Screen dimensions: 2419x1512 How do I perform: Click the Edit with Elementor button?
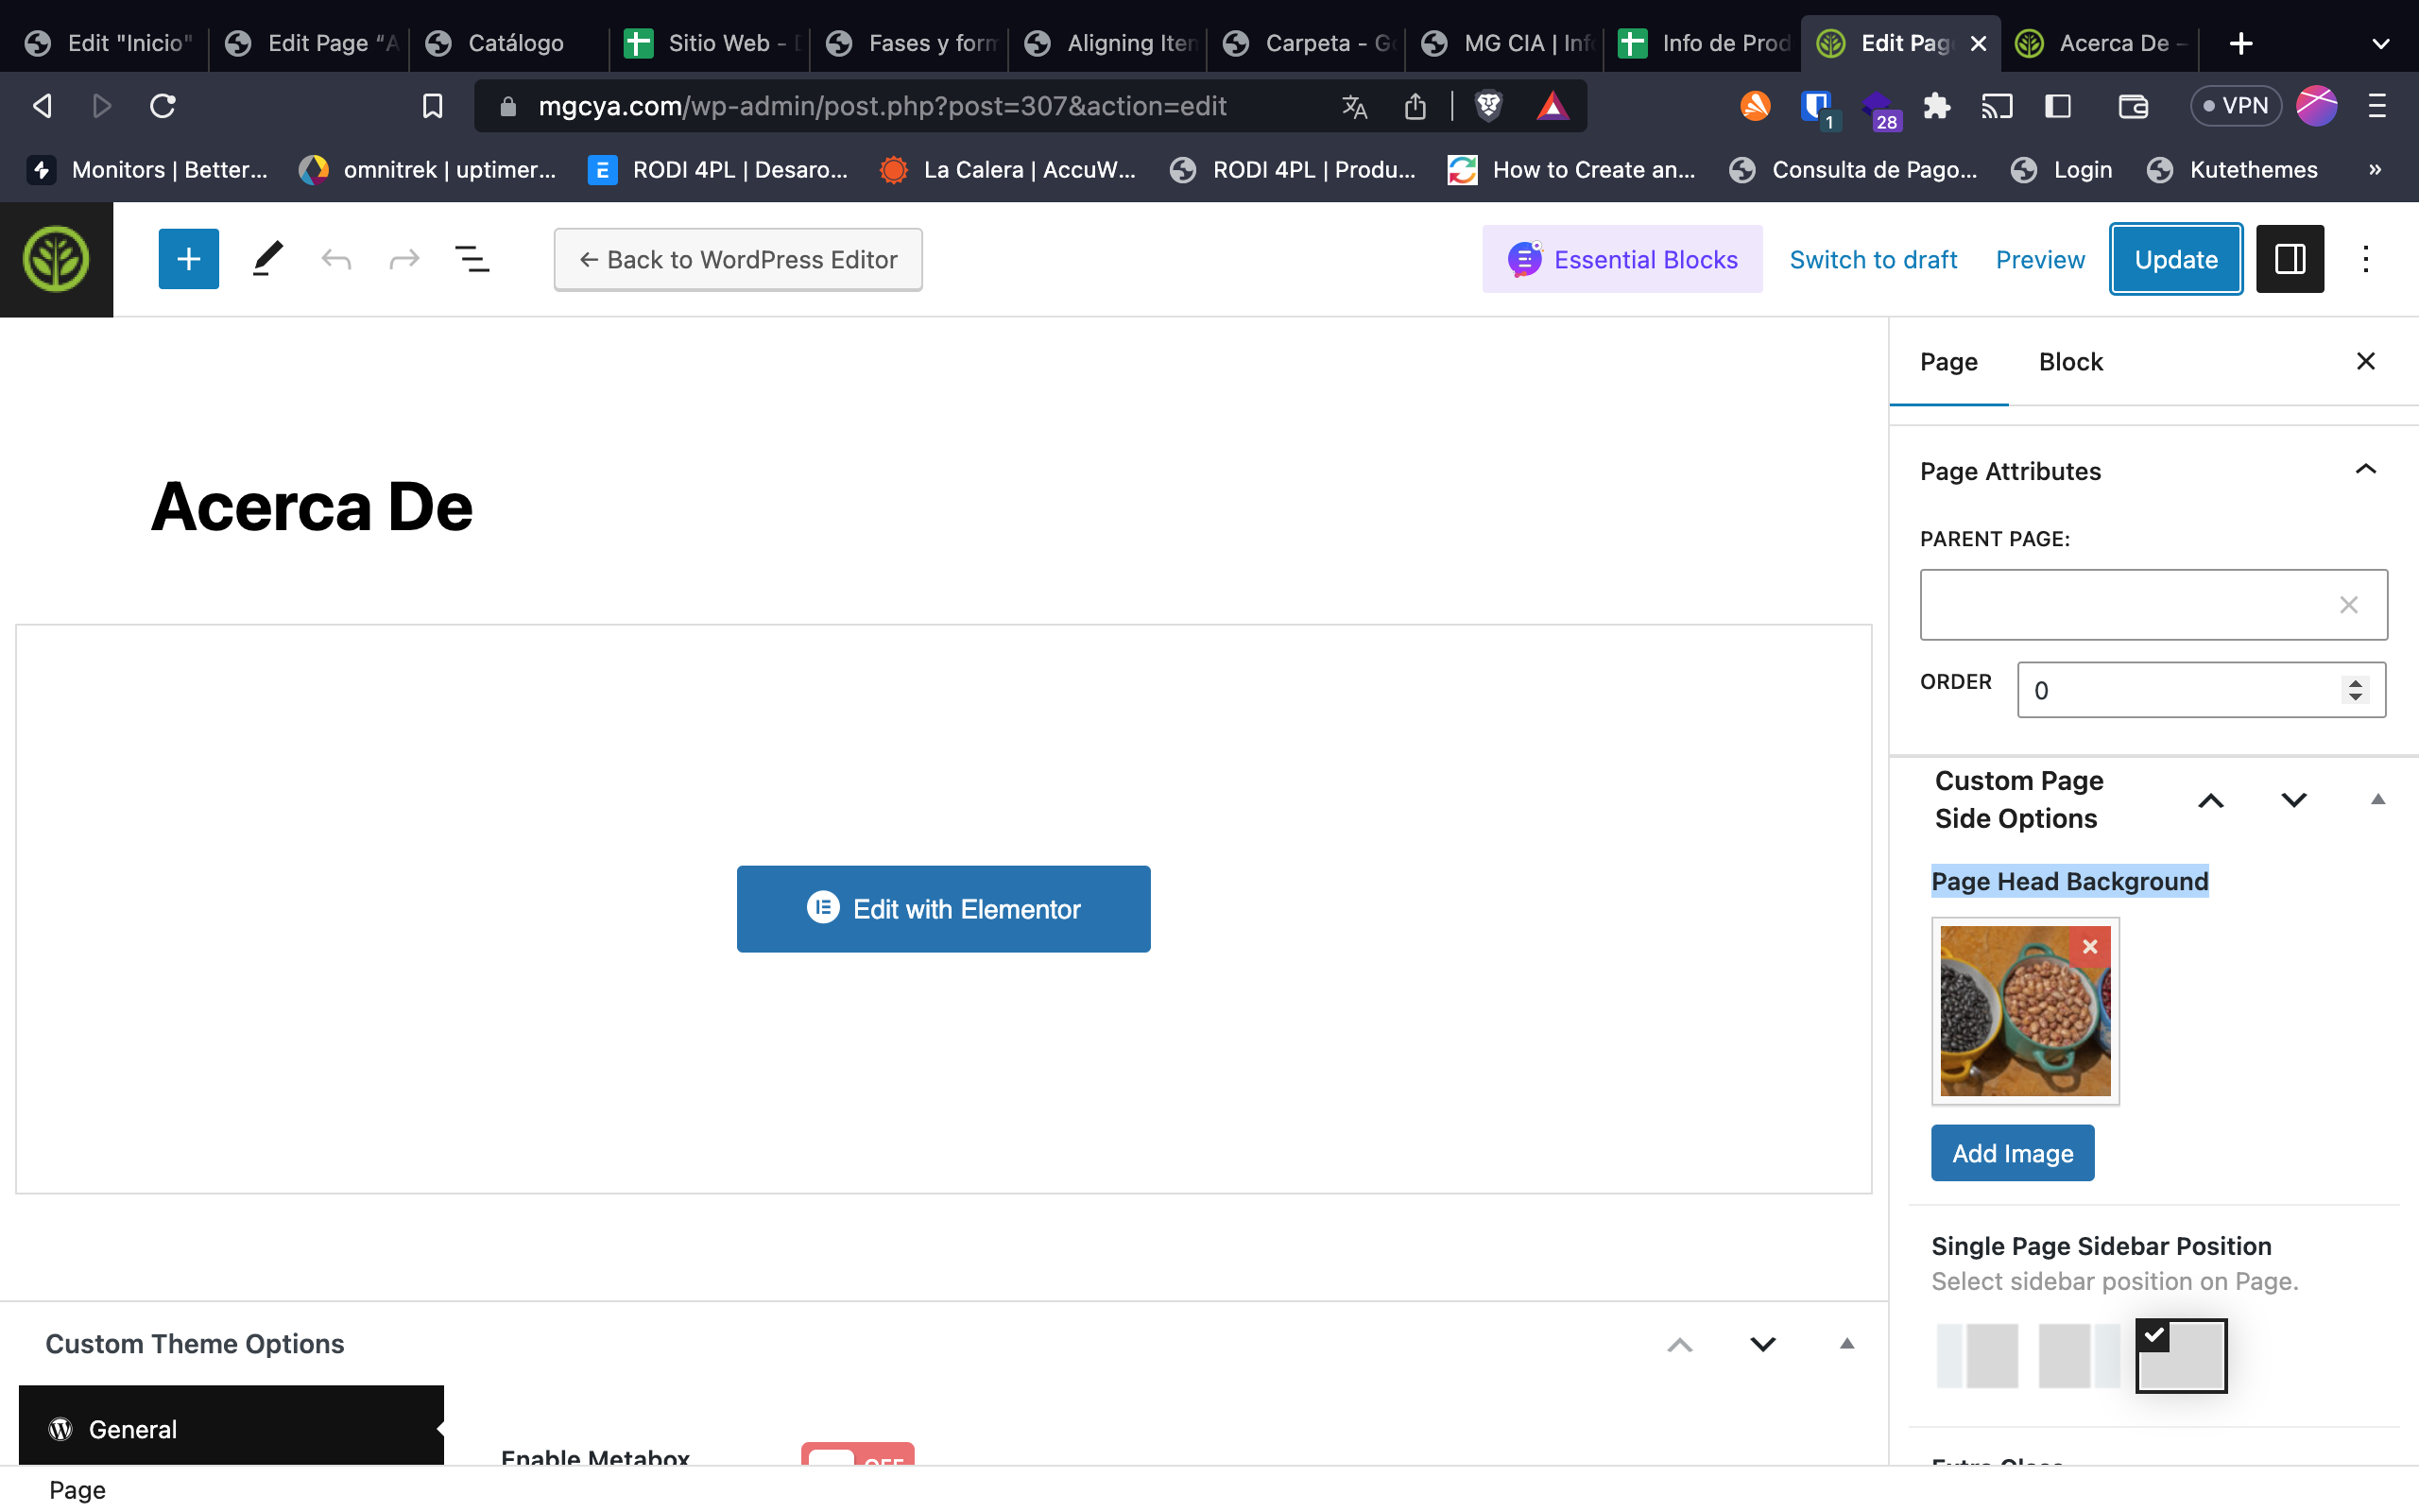click(943, 908)
